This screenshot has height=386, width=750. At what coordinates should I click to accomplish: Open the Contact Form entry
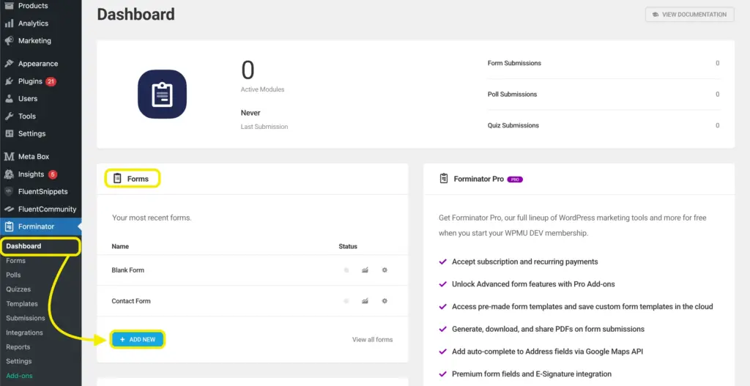[132, 301]
